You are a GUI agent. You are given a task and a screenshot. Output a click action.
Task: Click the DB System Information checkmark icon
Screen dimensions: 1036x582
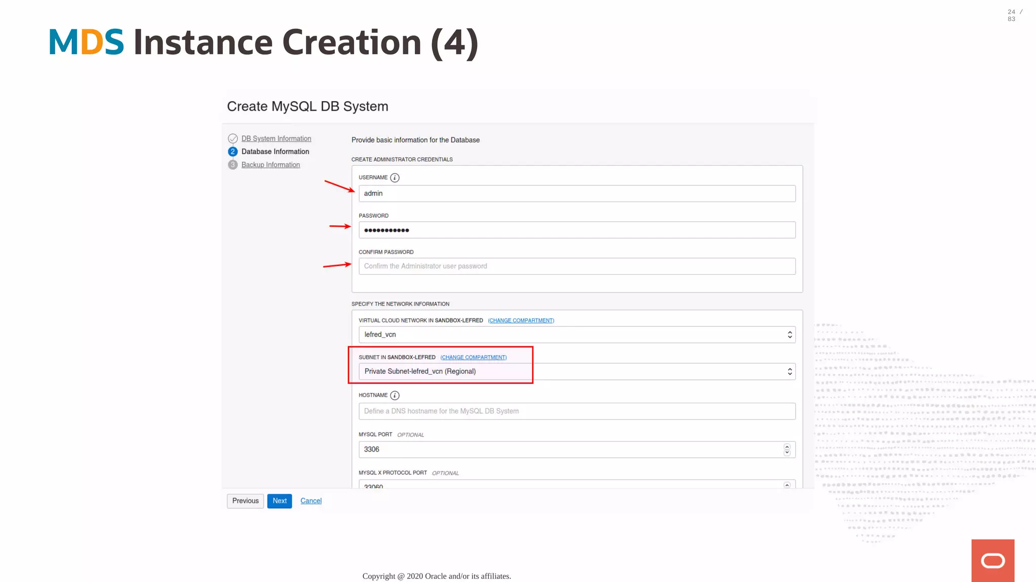click(233, 138)
